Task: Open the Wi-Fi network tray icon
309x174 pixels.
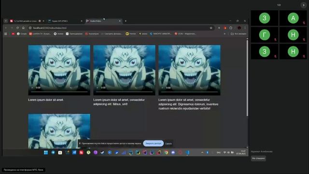Action: click(225, 153)
